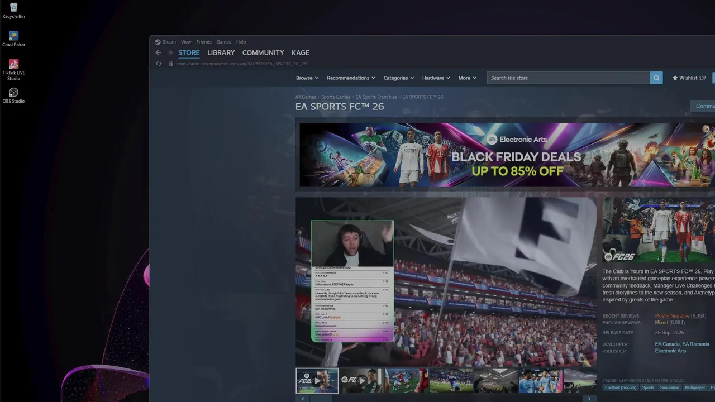Switch to the LIBRARY tab
Screen dimensions: 715x402
[221, 52]
